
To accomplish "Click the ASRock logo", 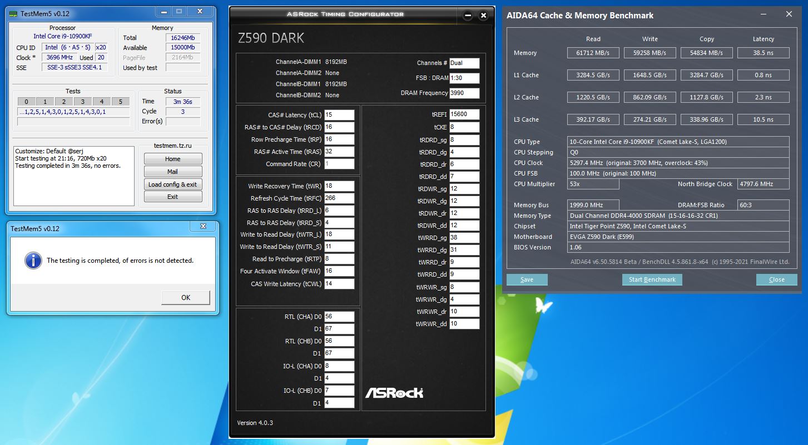I will click(394, 393).
